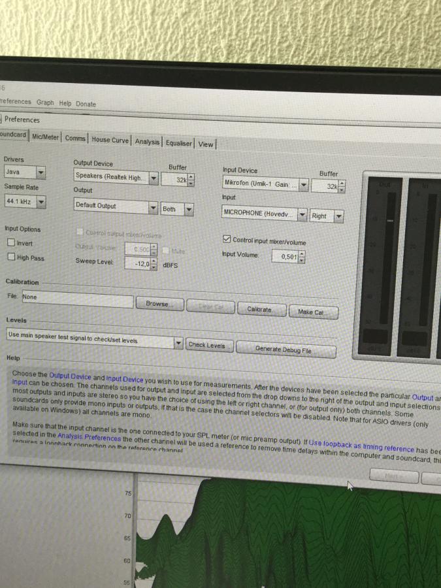Adjust the output Buffer 32k stepper
Image resolution: width=441 pixels, height=588 pixels.
pos(191,180)
